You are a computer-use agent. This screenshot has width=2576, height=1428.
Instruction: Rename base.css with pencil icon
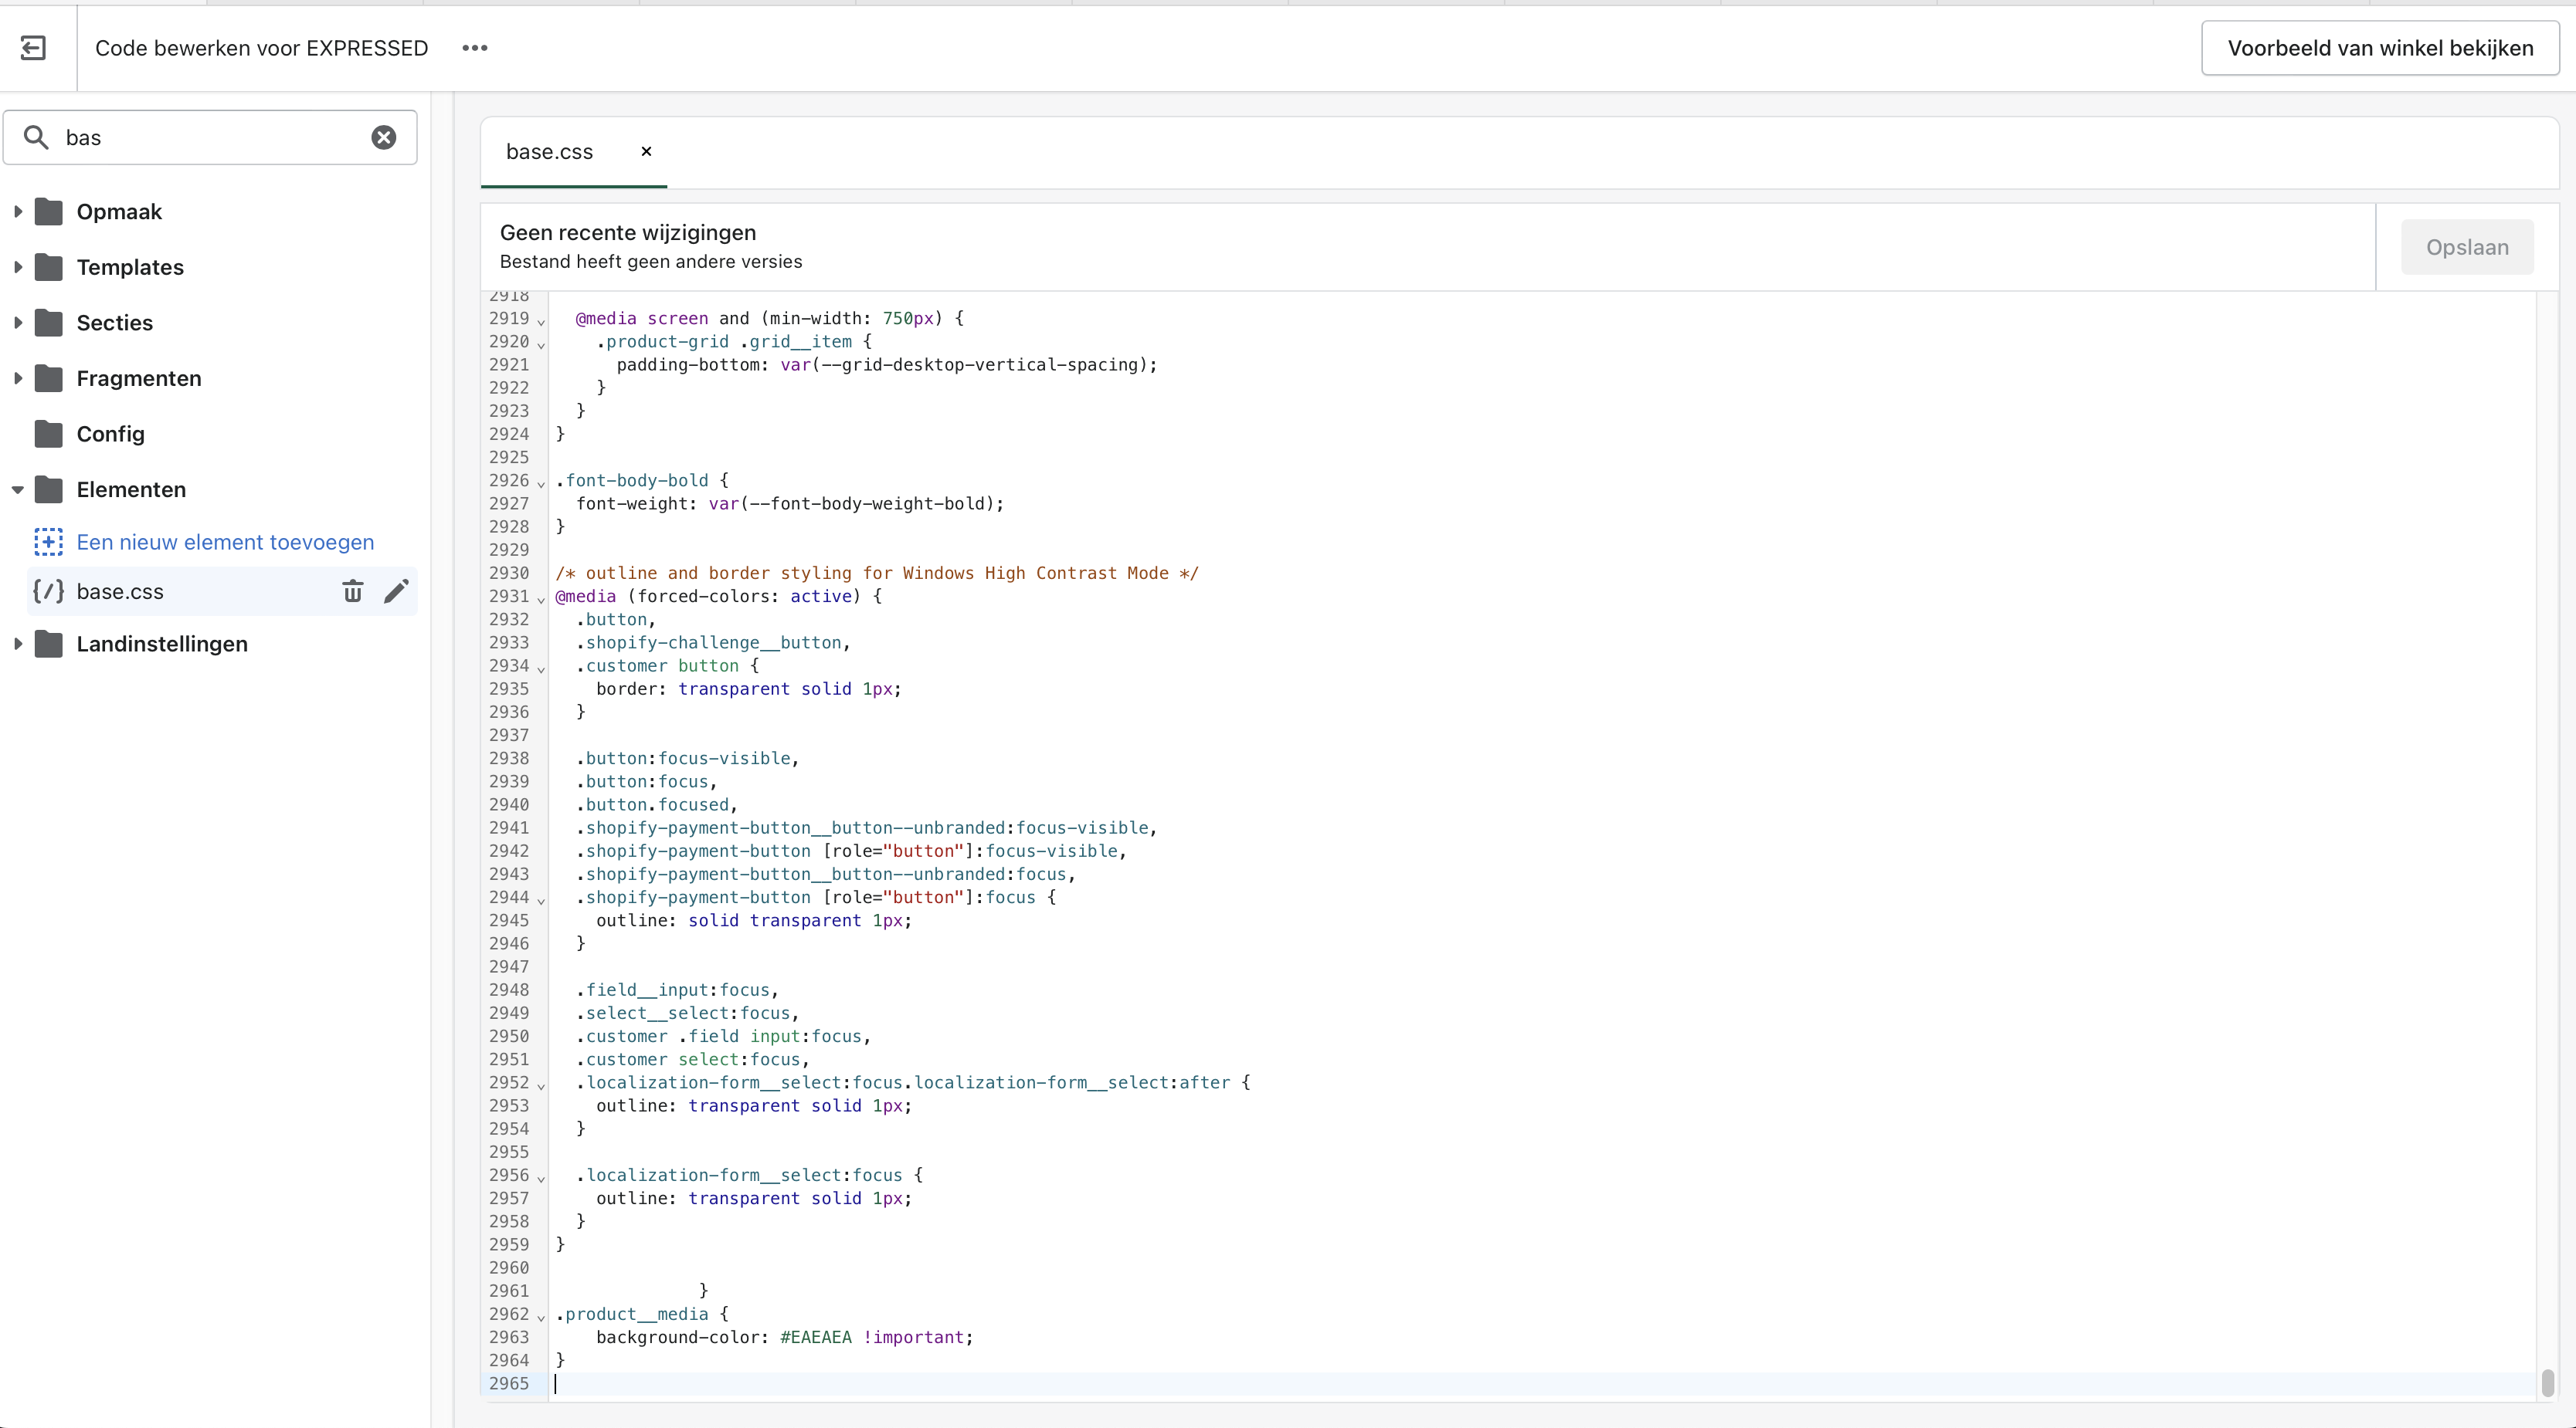coord(396,591)
